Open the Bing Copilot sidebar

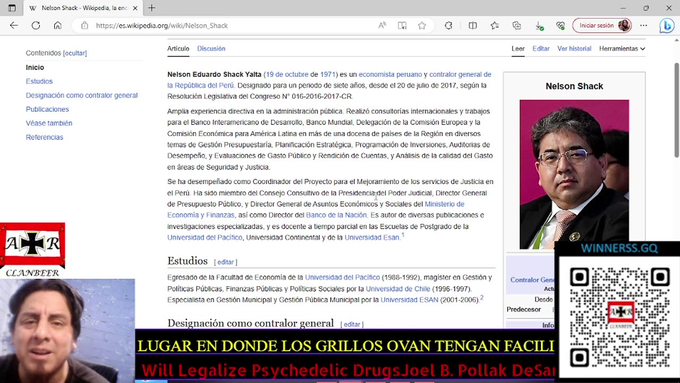[667, 26]
